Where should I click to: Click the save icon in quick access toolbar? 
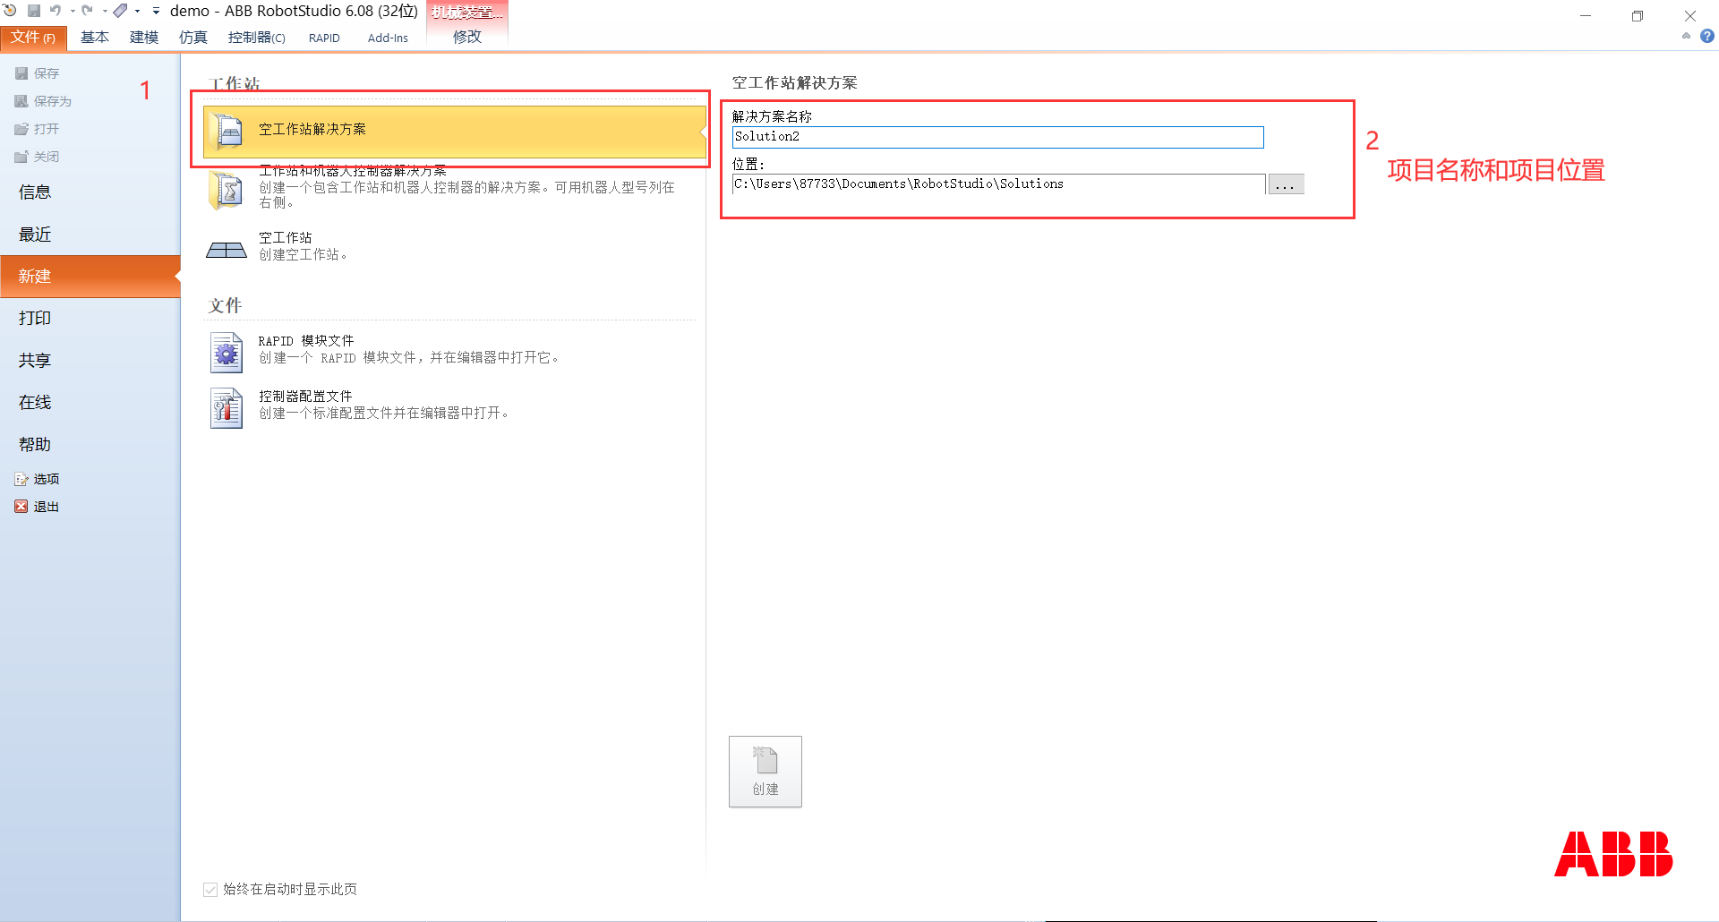tap(34, 11)
